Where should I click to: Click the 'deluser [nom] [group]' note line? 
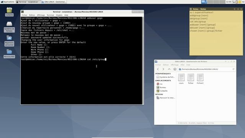tap(202, 28)
